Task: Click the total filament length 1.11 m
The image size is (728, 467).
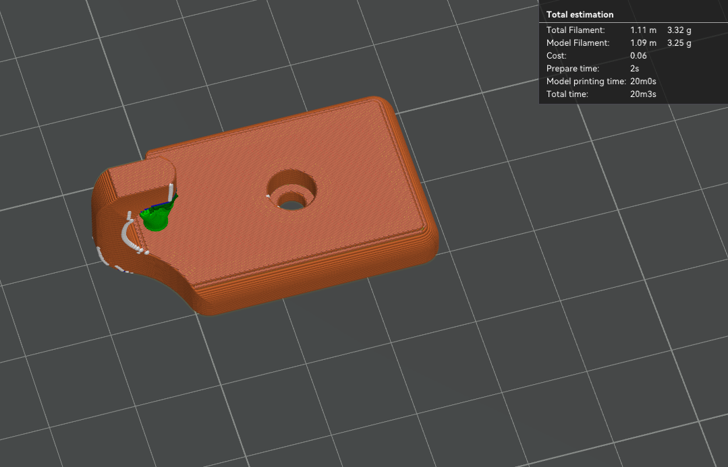Action: tap(643, 30)
